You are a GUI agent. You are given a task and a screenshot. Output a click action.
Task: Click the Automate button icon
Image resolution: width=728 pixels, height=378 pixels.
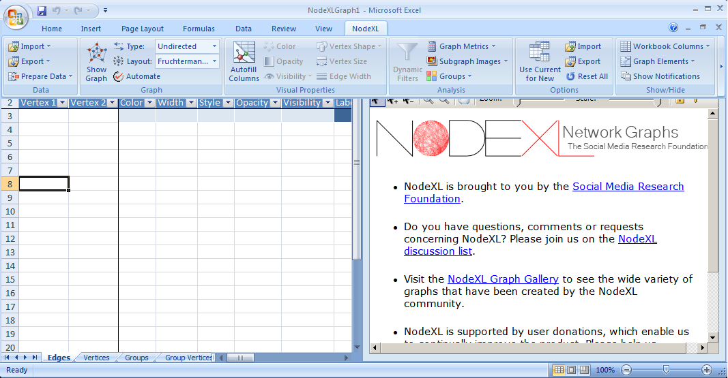pos(119,76)
